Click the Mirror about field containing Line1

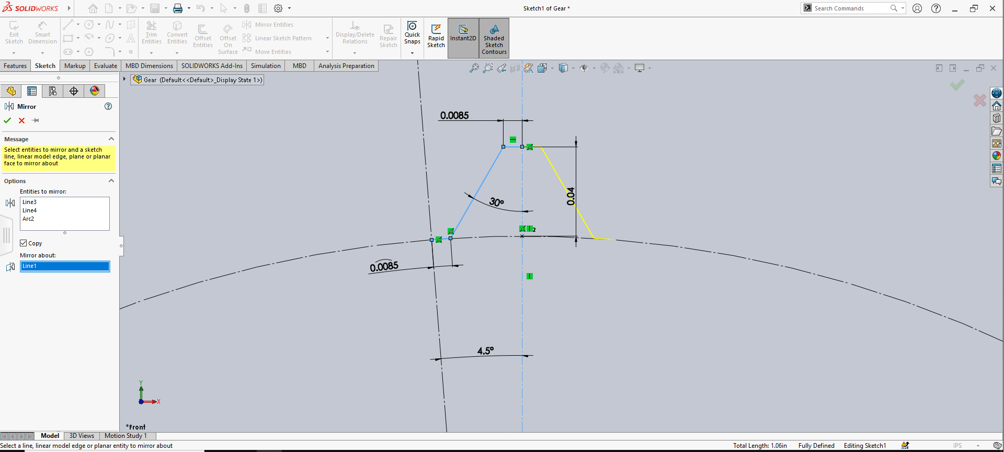tap(64, 266)
